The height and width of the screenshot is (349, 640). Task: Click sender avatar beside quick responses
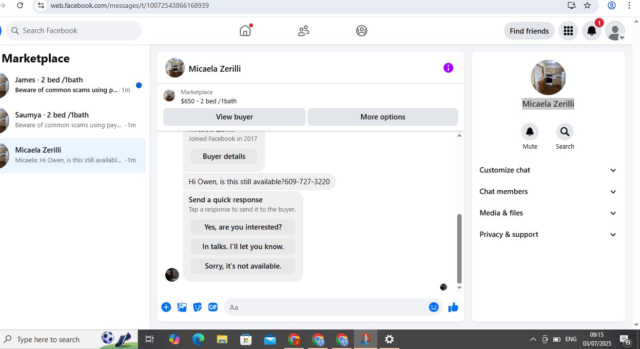tap(172, 275)
